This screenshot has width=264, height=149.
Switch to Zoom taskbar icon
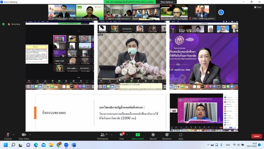coord(66,145)
